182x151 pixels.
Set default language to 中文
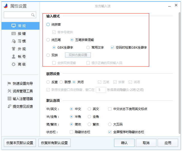[71, 109]
